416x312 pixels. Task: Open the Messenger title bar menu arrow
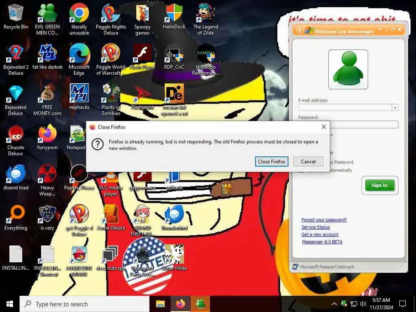[x=380, y=29]
